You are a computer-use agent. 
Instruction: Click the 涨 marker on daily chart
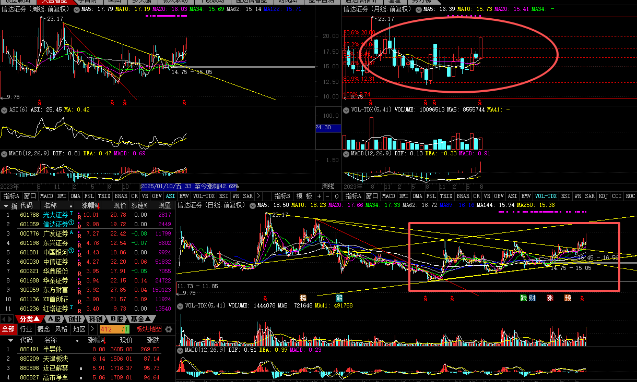tap(550, 298)
